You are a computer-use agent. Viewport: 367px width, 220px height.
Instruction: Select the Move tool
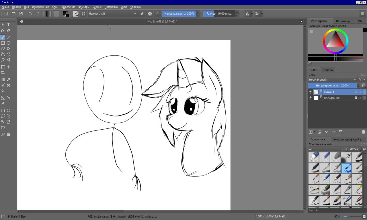(9, 67)
